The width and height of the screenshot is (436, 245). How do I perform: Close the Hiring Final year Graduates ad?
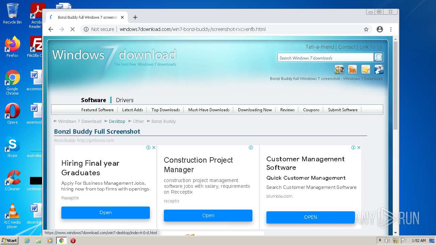pos(154,148)
